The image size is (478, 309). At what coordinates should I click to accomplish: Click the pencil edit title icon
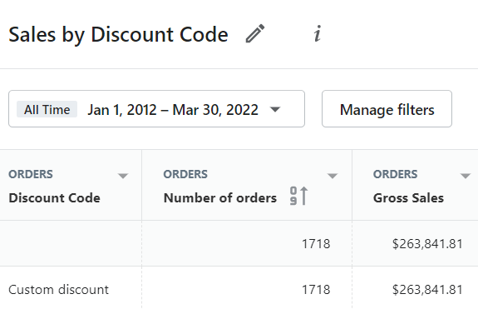[x=255, y=33]
